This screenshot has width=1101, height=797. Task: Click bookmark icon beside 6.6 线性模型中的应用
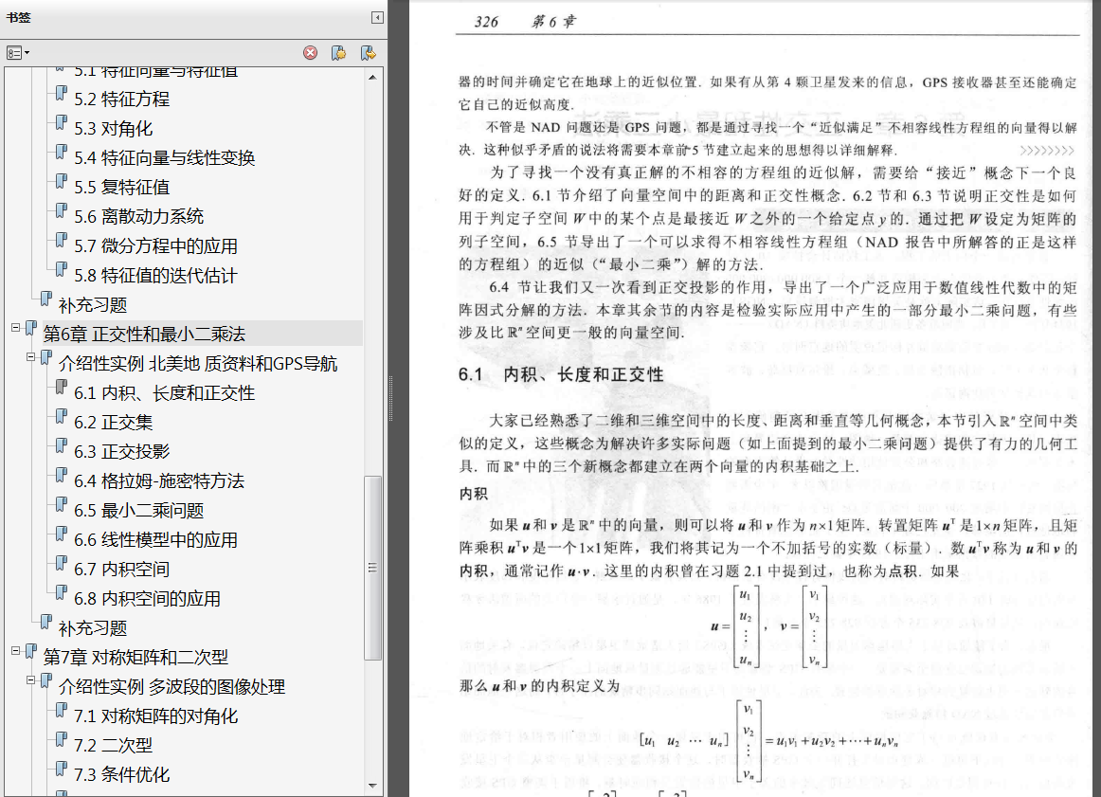(62, 534)
